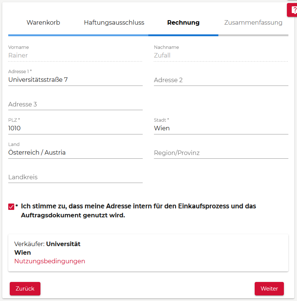This screenshot has height=301, width=297.
Task: Click the Vorname field showing Rainer
Action: click(x=75, y=55)
